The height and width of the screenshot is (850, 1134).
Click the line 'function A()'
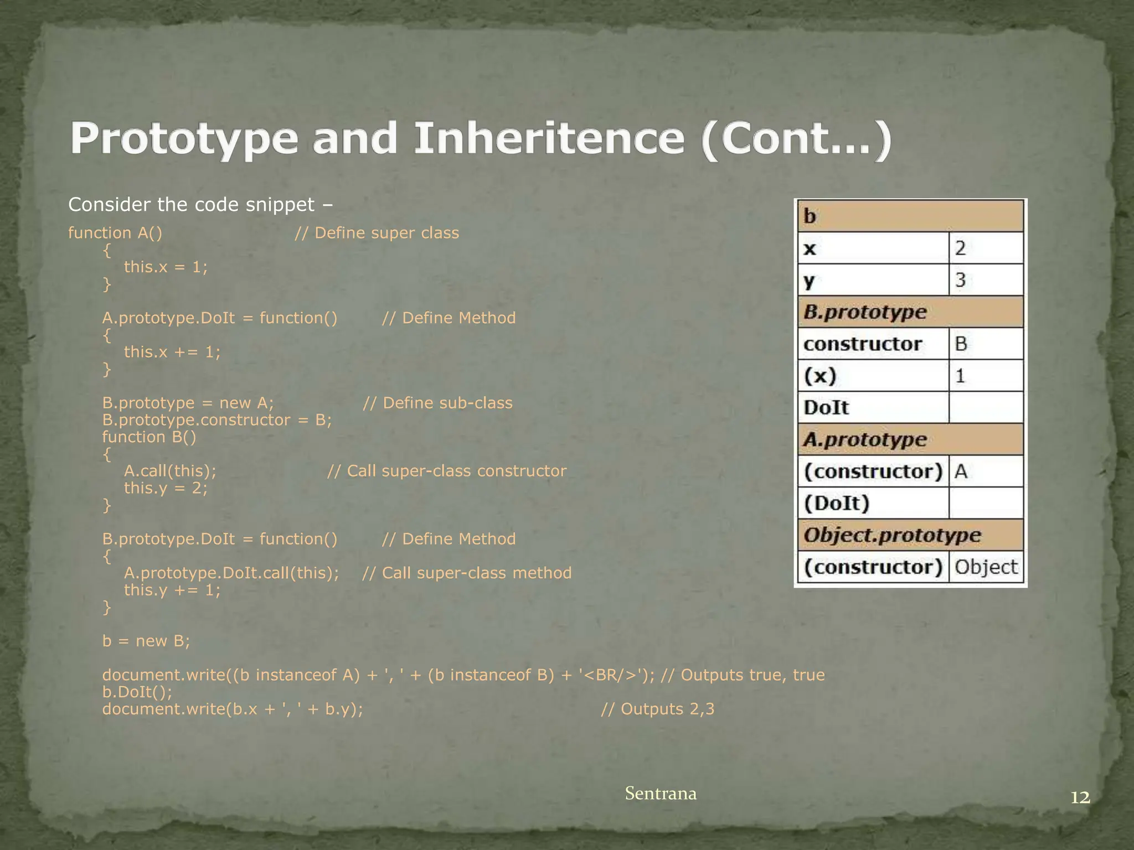click(x=115, y=233)
